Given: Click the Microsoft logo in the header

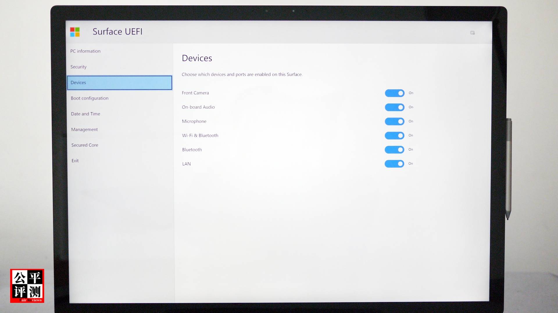Looking at the screenshot, I should click(x=75, y=32).
